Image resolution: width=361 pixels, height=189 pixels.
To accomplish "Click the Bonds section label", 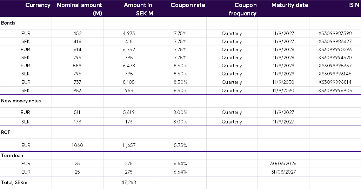I will pyautogui.click(x=8, y=23).
